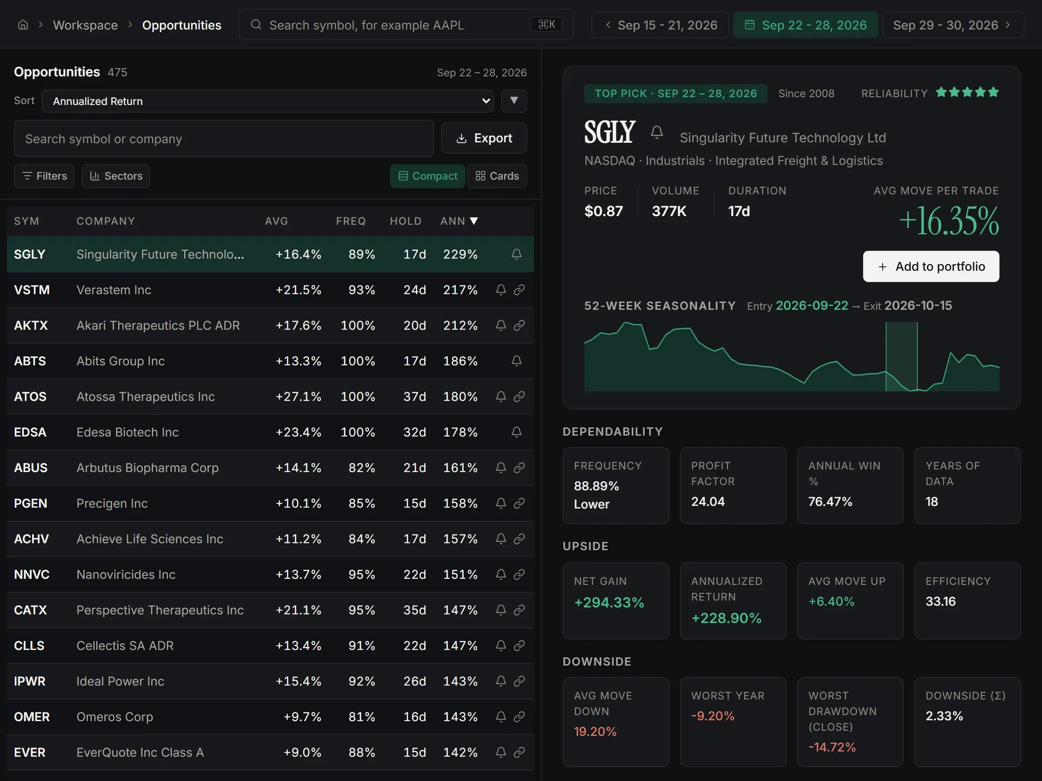Open link icon on NNVC row
Viewport: 1042px width, 781px height.
[x=519, y=574]
